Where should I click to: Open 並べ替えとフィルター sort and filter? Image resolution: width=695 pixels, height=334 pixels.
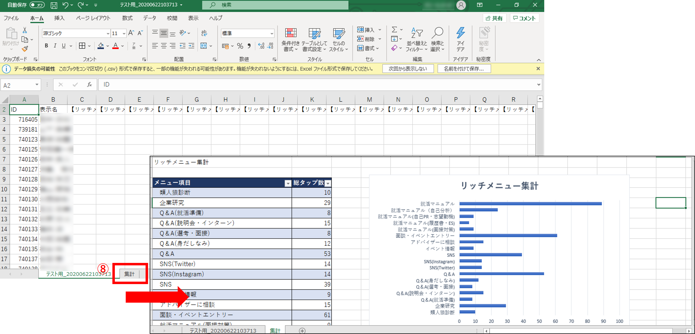pyautogui.click(x=417, y=39)
